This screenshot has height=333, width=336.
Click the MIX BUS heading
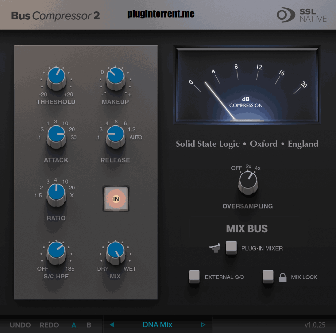click(x=247, y=229)
